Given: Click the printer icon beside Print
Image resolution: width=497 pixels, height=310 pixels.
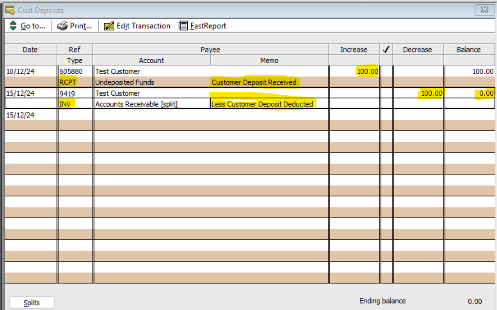Looking at the screenshot, I should pyautogui.click(x=62, y=26).
